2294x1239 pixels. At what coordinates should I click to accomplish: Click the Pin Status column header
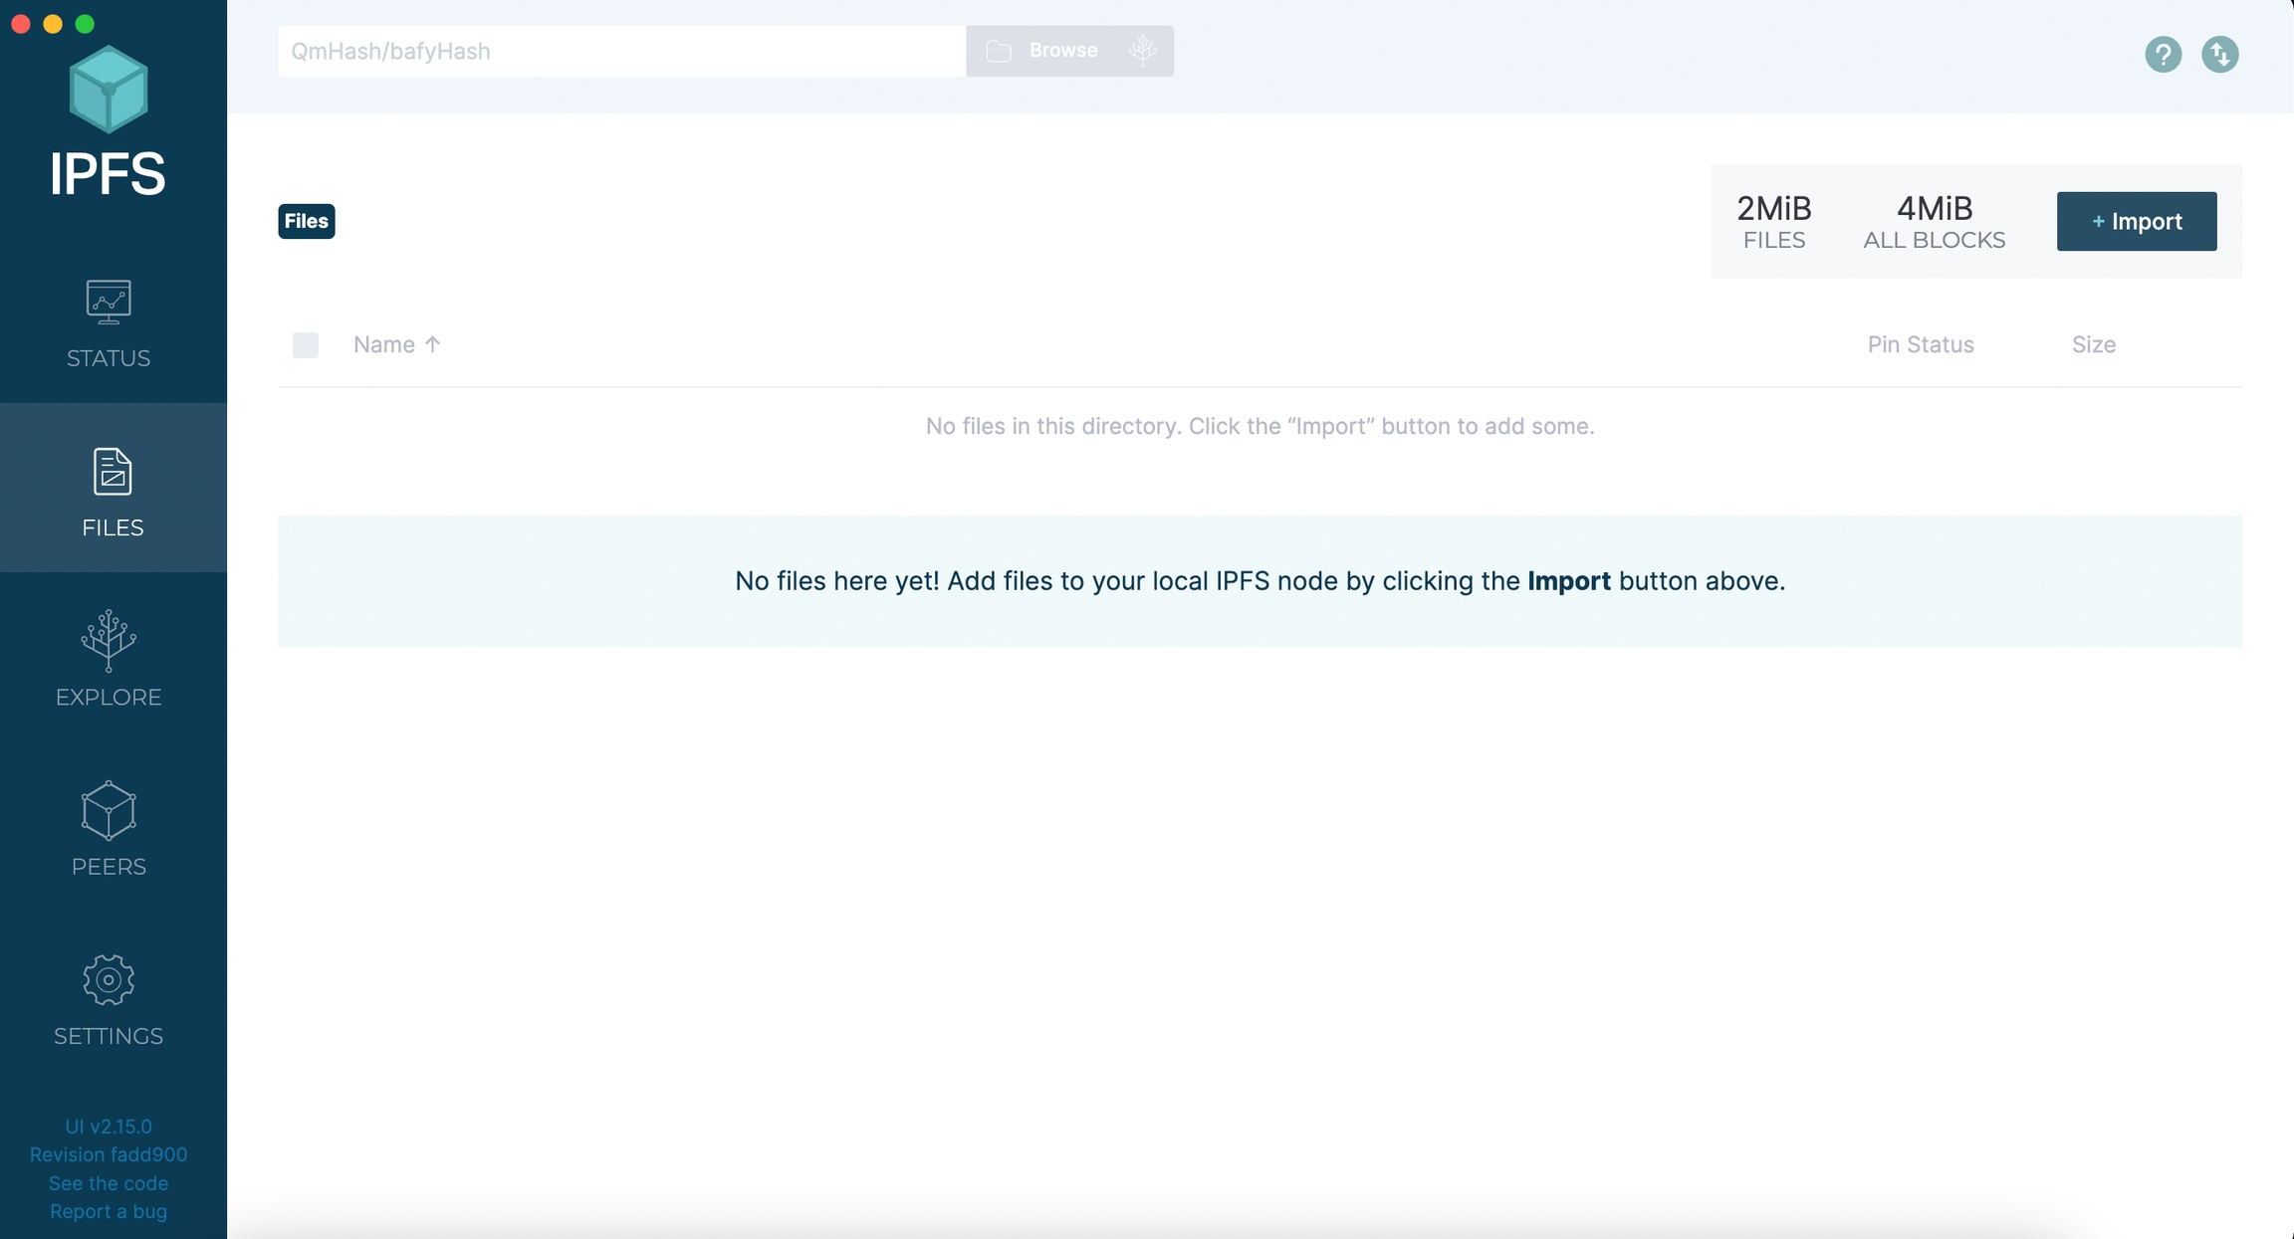pyautogui.click(x=1921, y=344)
